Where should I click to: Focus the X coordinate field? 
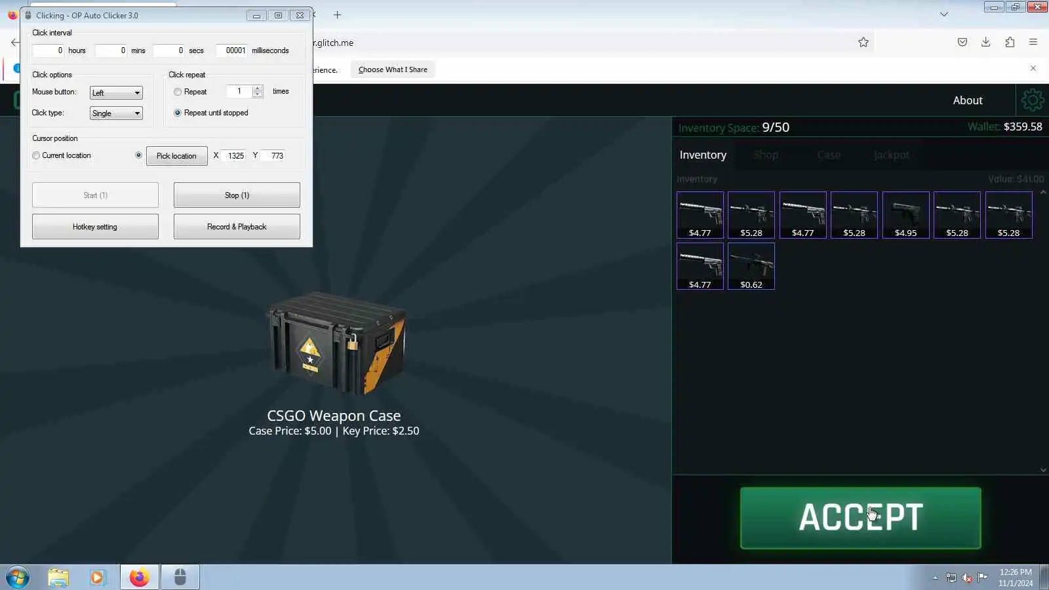[234, 156]
